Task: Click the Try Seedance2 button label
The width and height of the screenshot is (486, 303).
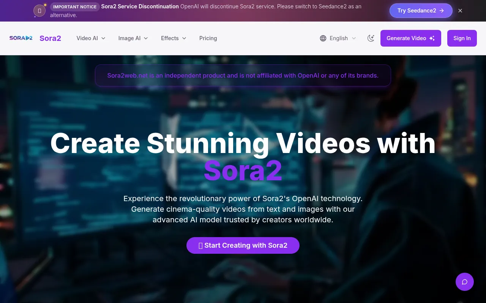Action: (417, 11)
